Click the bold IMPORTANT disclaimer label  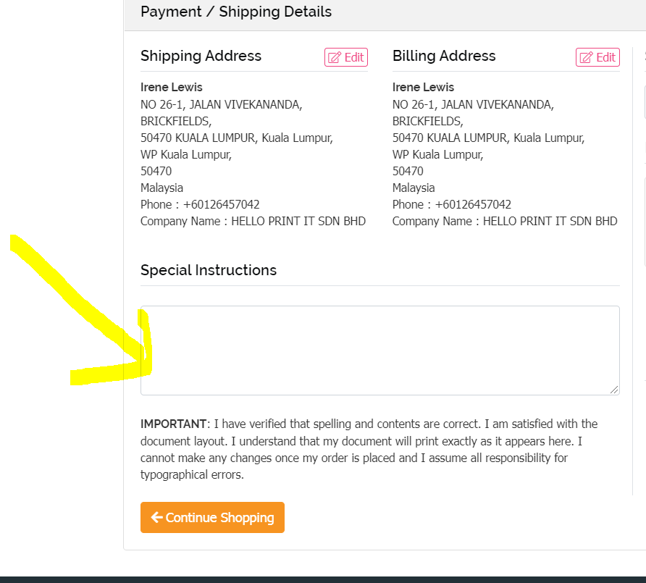[174, 424]
